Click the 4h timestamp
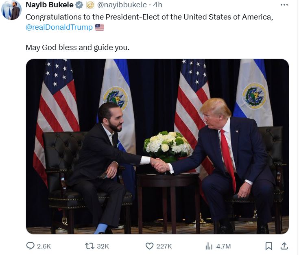The height and width of the screenshot is (255, 299). pos(157,5)
